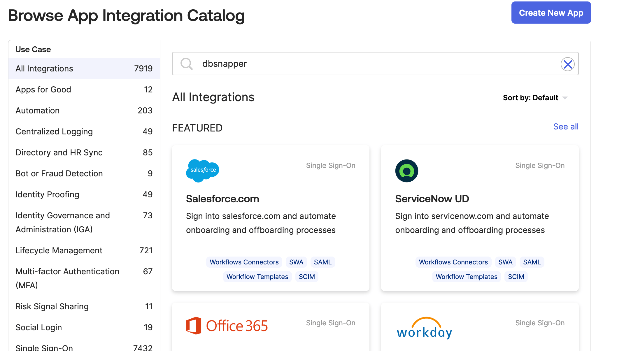This screenshot has height=351, width=617.
Task: Select Centralized Logging category
Action: click(x=84, y=131)
